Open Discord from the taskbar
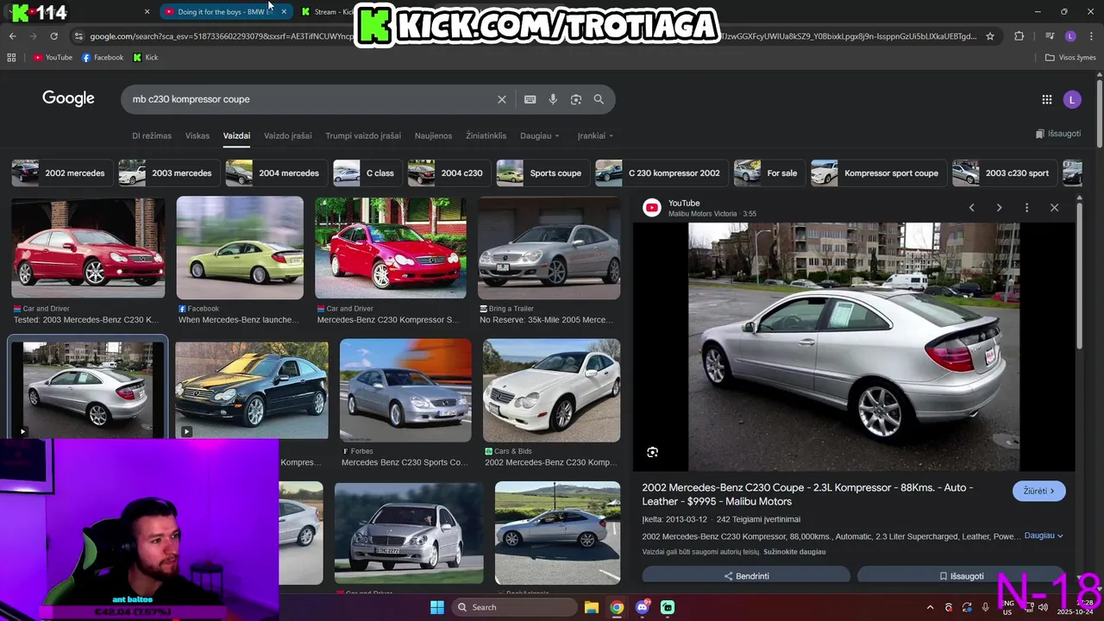This screenshot has height=621, width=1104. coord(642,607)
